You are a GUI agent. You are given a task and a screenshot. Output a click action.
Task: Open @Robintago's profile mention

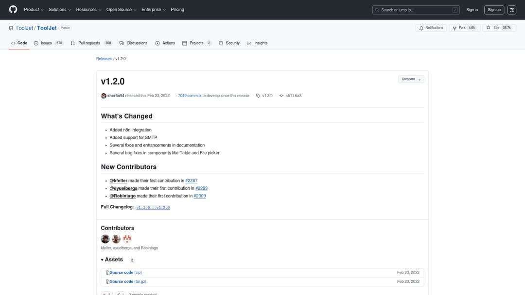point(122,196)
